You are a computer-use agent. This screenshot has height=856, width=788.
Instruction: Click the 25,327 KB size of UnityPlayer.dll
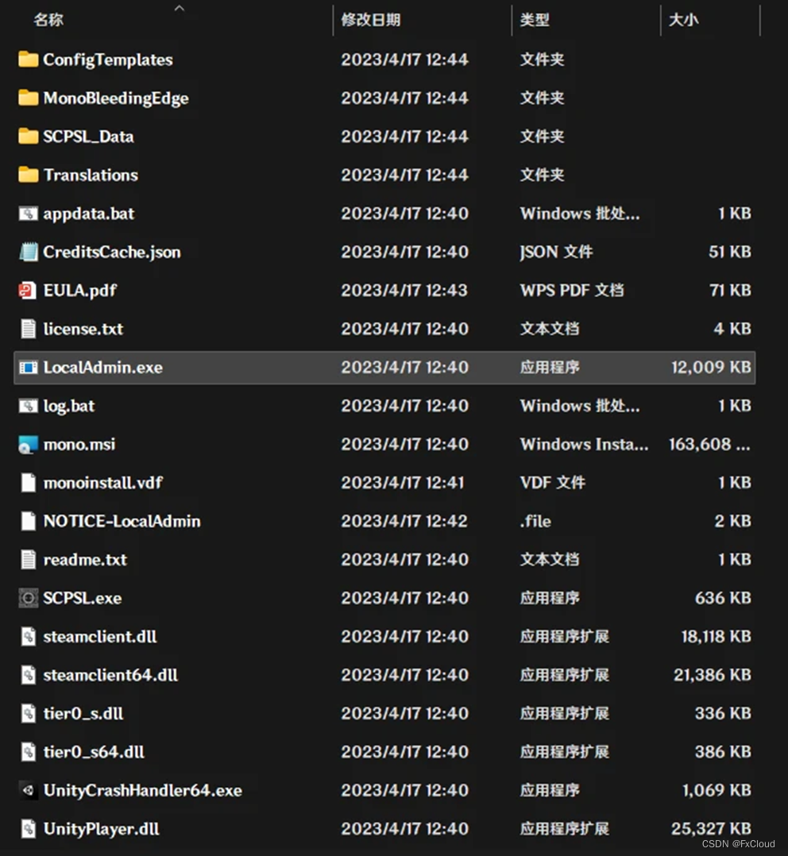711,829
